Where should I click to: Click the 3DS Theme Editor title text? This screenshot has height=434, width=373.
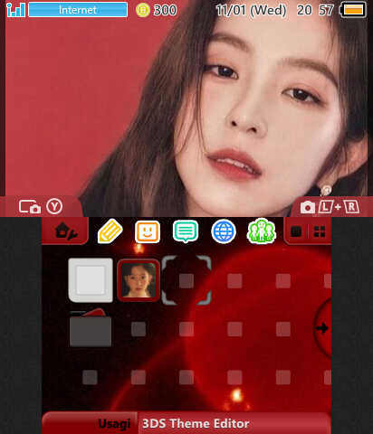coord(196,423)
